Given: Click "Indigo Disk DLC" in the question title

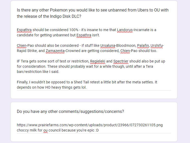Looking at the screenshot, I should pyautogui.click(x=64, y=16).
